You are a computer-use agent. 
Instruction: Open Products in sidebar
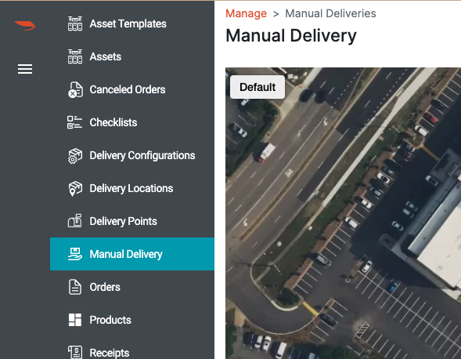tap(132, 320)
